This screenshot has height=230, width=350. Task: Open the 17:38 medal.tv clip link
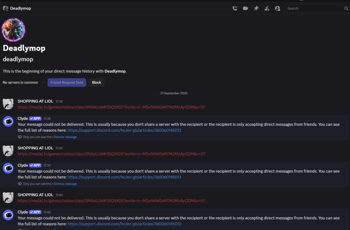click(111, 107)
